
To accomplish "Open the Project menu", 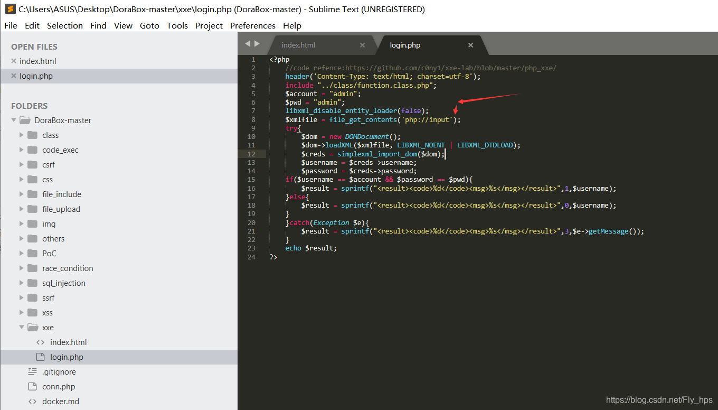I will 209,25.
